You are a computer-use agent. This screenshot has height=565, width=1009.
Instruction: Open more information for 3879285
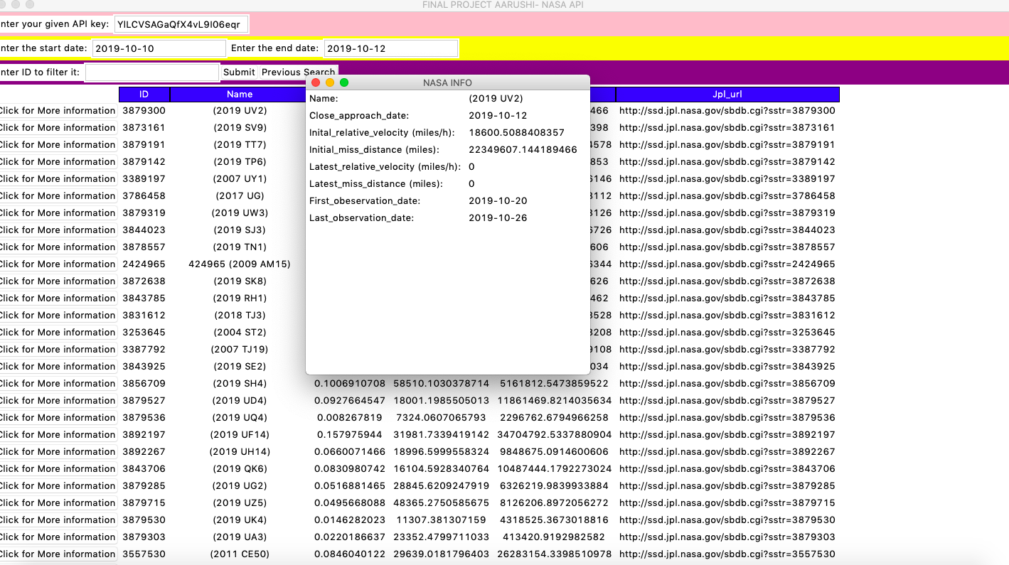(x=57, y=486)
